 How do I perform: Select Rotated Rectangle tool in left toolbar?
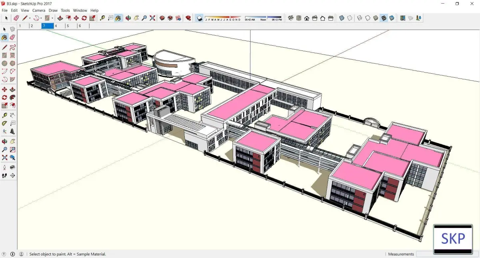click(x=12, y=55)
